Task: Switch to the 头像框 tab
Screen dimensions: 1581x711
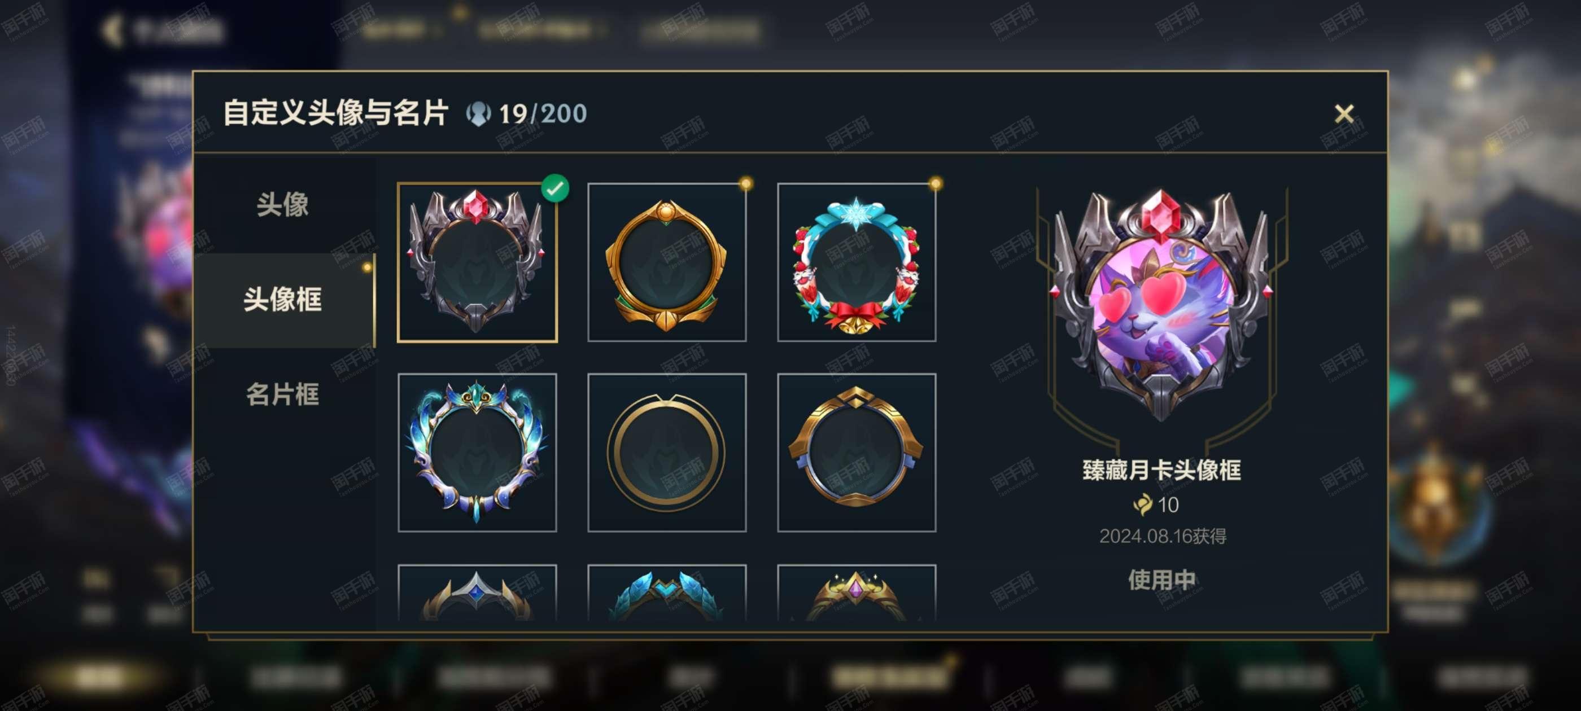Action: coord(282,300)
